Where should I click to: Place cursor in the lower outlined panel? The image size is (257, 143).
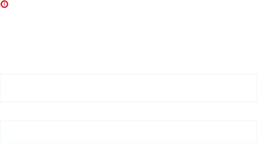coord(128,132)
